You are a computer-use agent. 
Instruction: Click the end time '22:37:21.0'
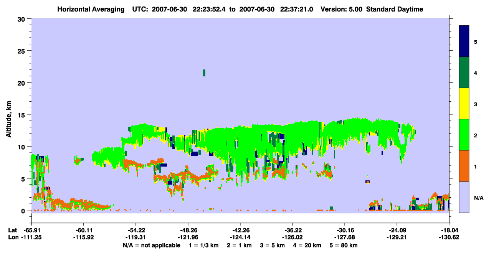coord(296,9)
